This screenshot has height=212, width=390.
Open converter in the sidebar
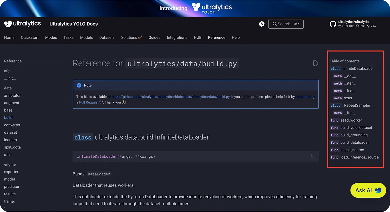click(x=12, y=125)
